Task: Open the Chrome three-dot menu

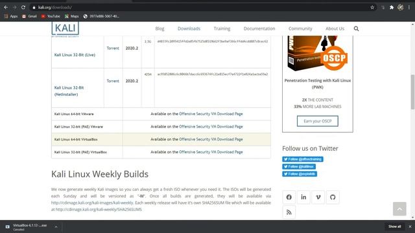Action: point(409,7)
